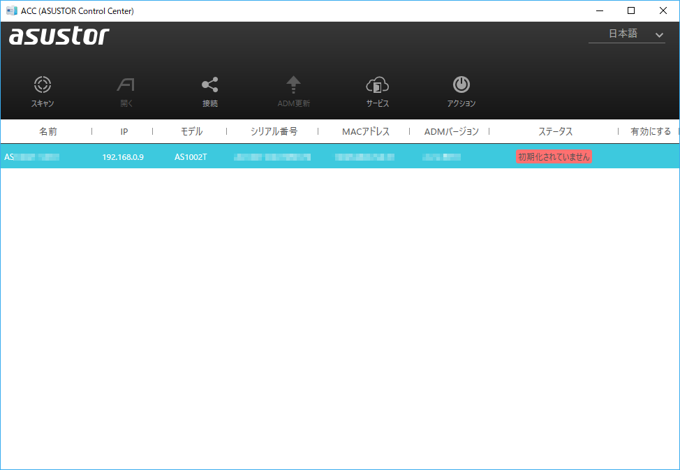Click the ADM更新 update arrow icon
Image resolution: width=680 pixels, height=470 pixels.
[x=294, y=85]
